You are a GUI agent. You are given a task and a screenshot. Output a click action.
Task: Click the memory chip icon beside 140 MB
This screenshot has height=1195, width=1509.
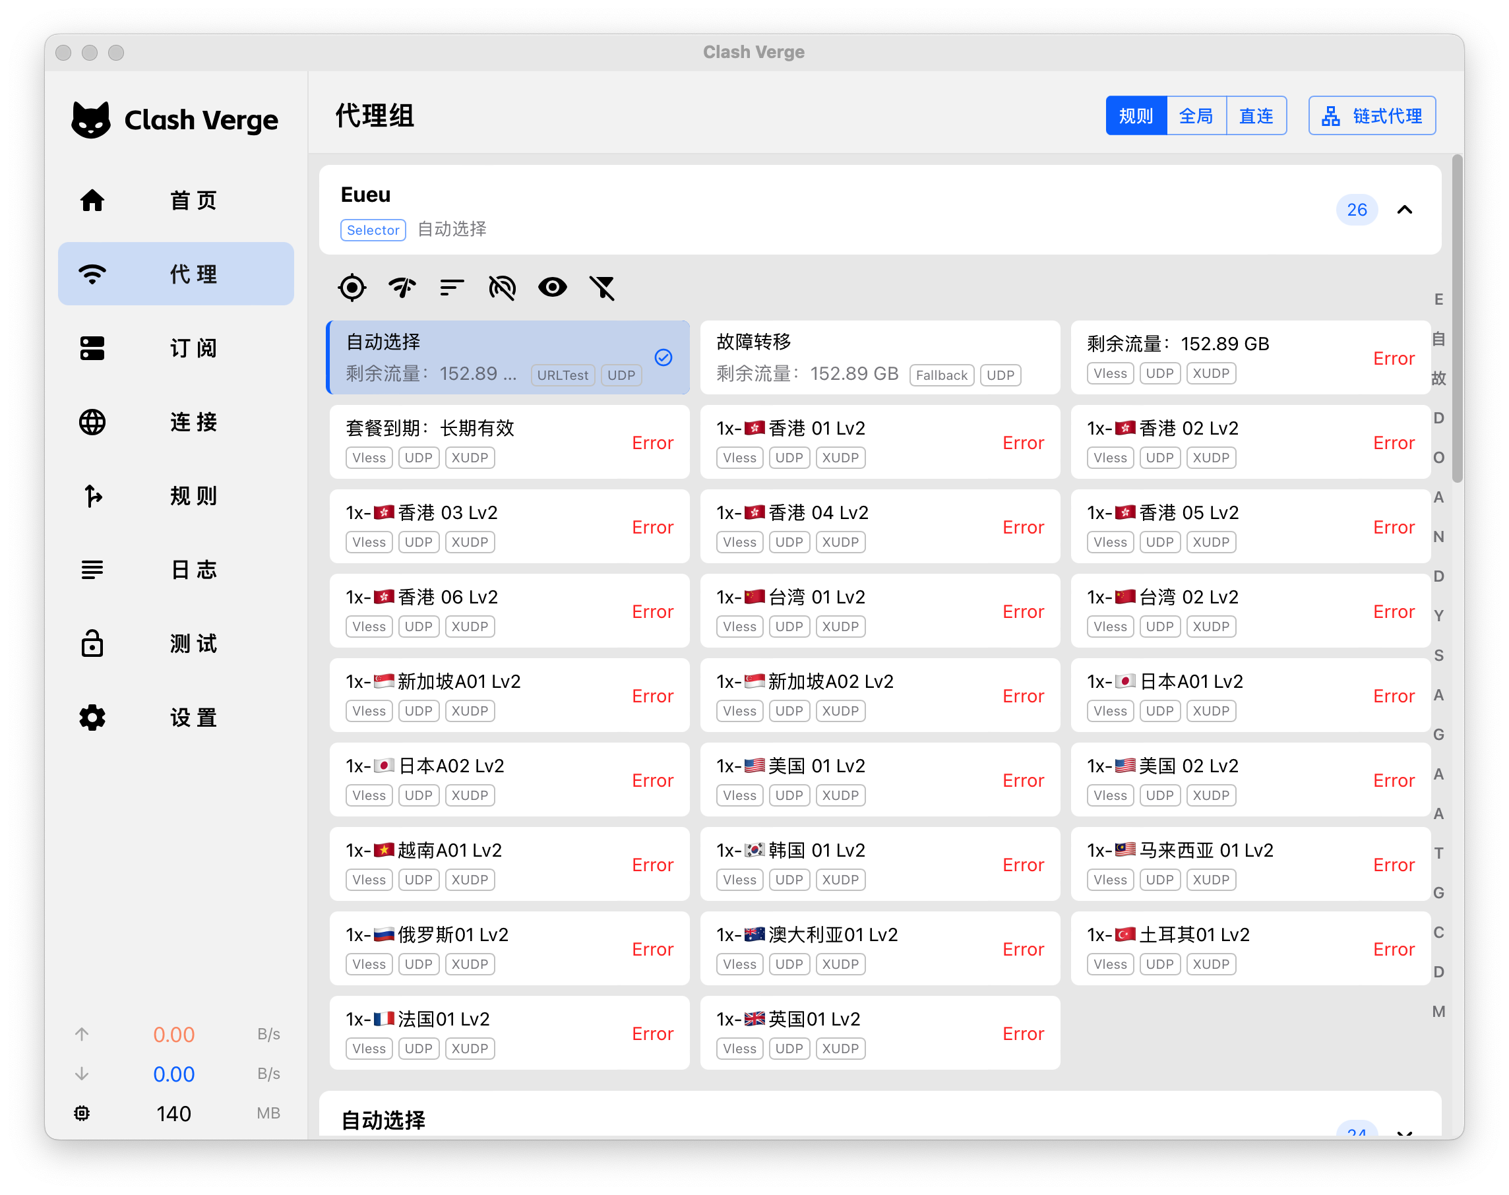click(82, 1113)
